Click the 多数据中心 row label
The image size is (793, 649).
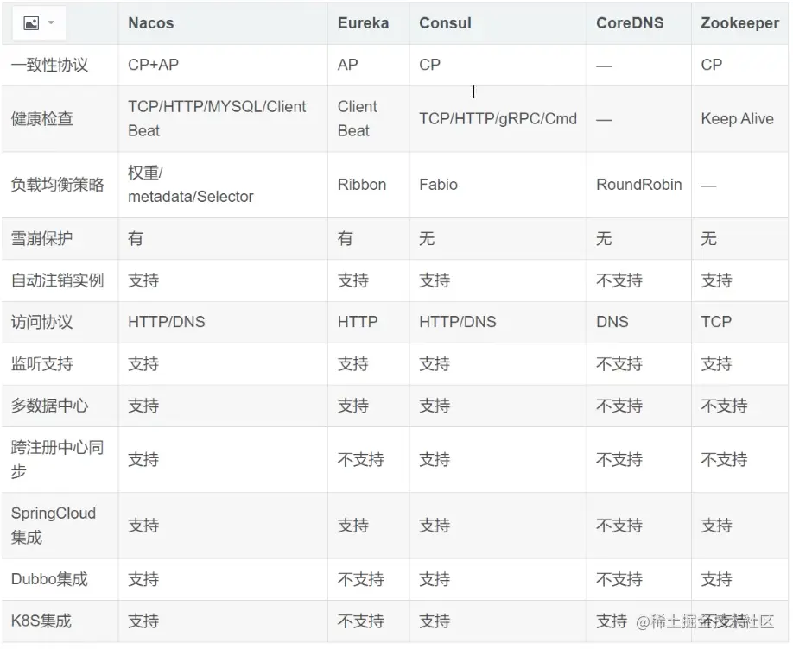[x=49, y=406]
